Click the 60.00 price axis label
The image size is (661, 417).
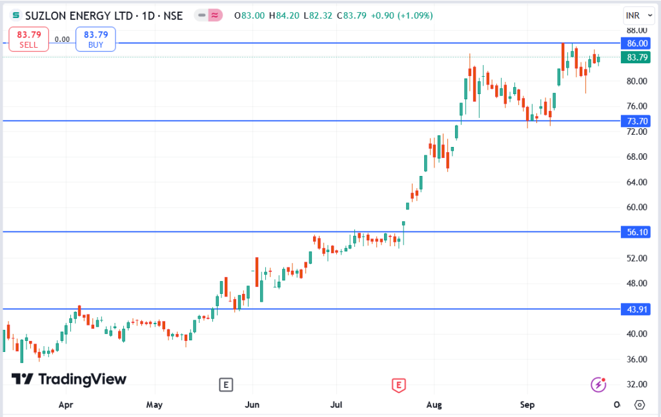coord(636,207)
